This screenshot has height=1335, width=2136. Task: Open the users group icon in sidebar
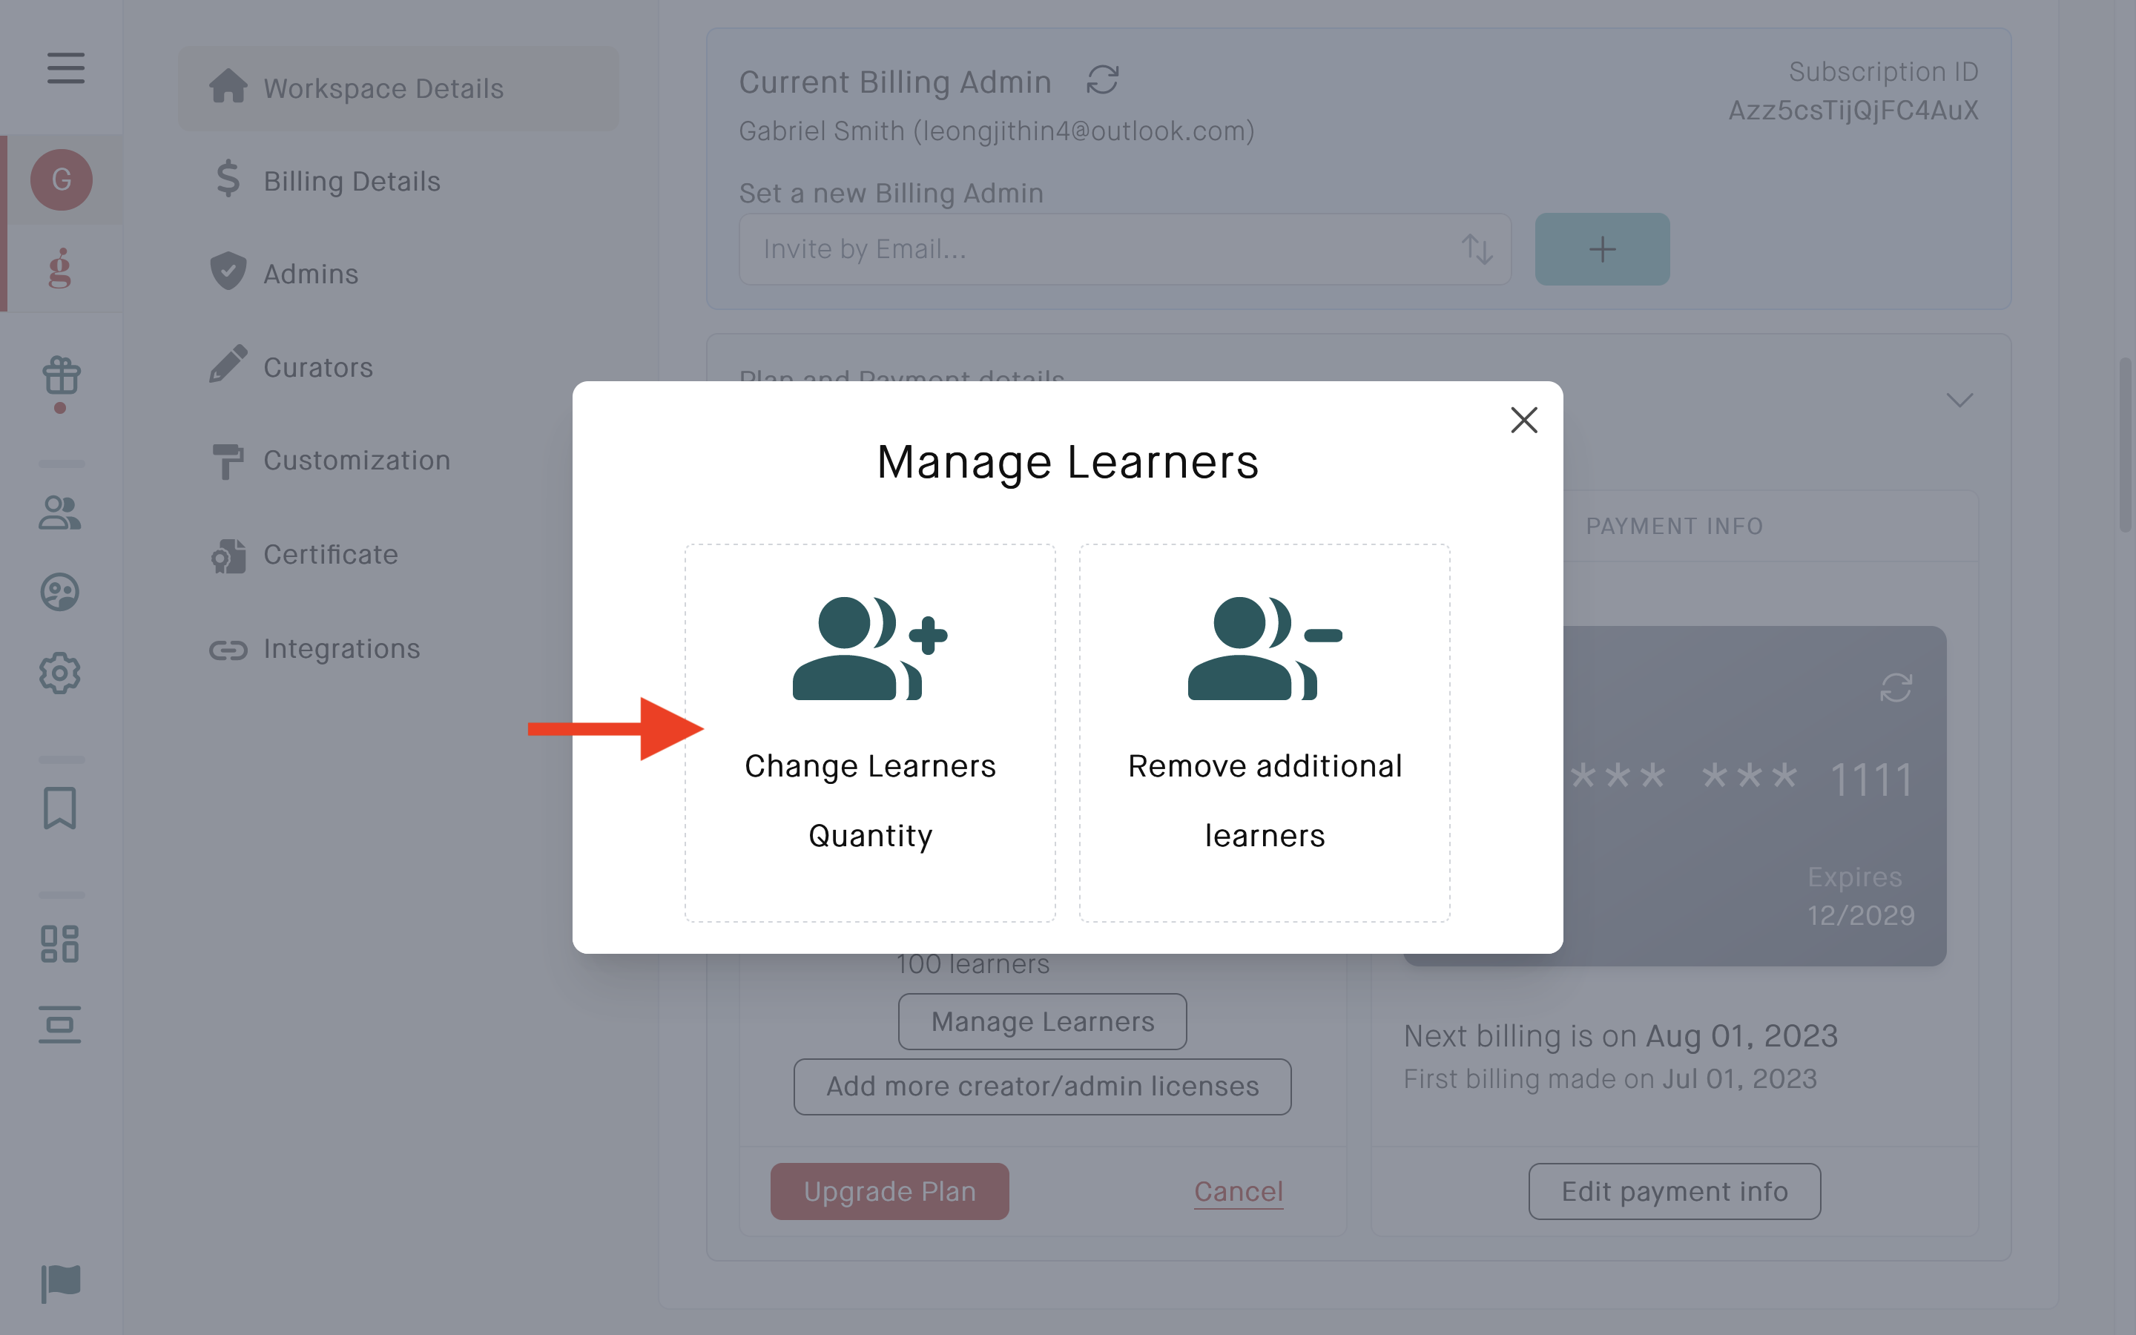tap(60, 512)
